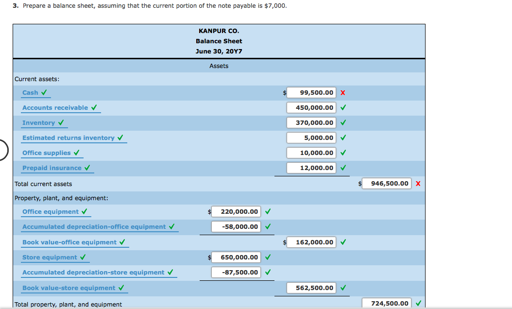Select the Book value-store equipment label
512x309 pixels.
click(x=70, y=288)
